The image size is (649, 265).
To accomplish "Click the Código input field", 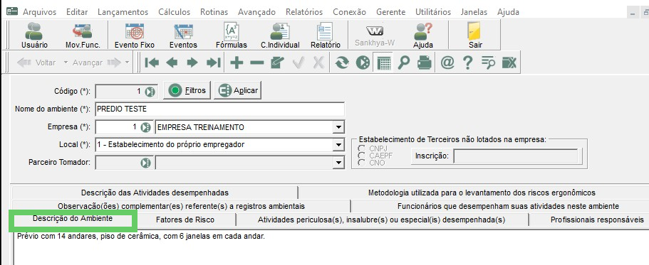I will [120, 92].
